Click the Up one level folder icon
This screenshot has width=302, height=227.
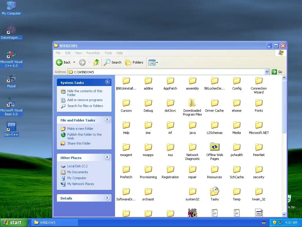pos(96,62)
